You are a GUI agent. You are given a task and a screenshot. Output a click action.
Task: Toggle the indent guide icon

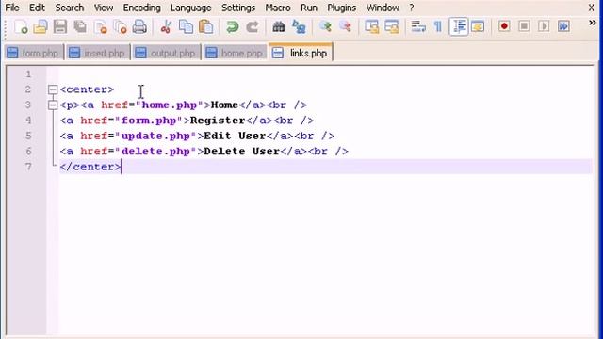pos(459,27)
